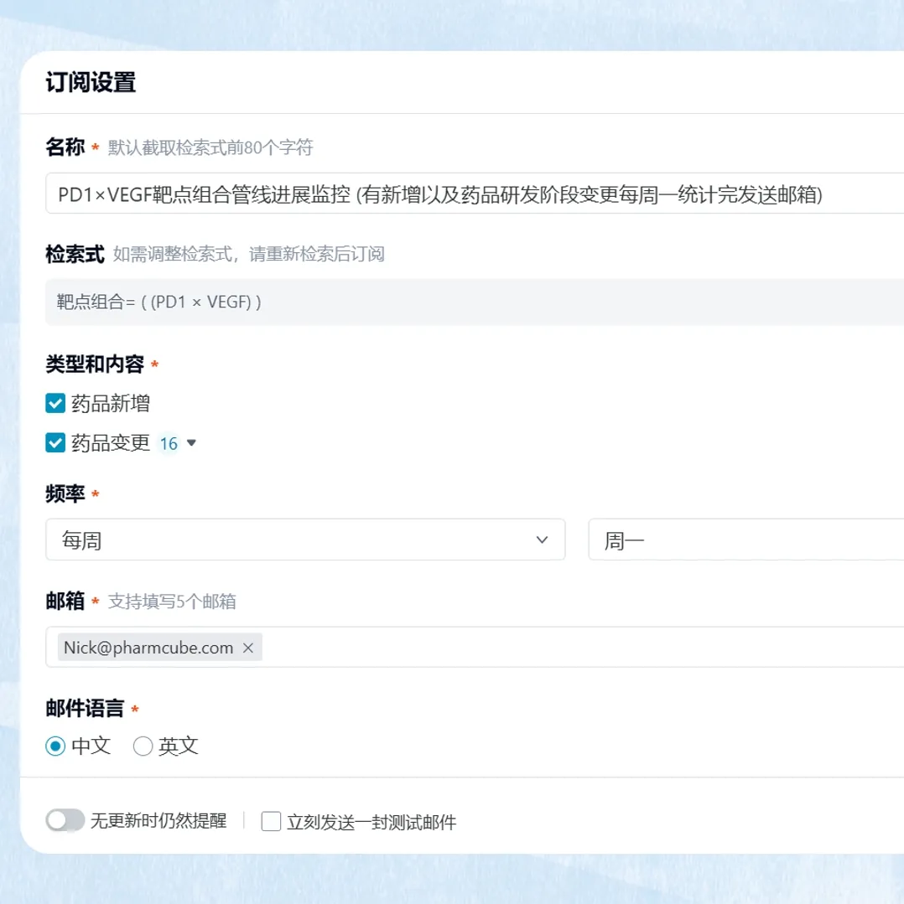Toggle 无更新时仍然提醒 switch
The width and height of the screenshot is (904, 904).
[x=65, y=820]
